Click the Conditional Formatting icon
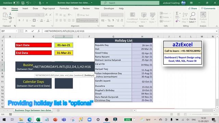Screen dimensions: 219x123 point(132,17)
